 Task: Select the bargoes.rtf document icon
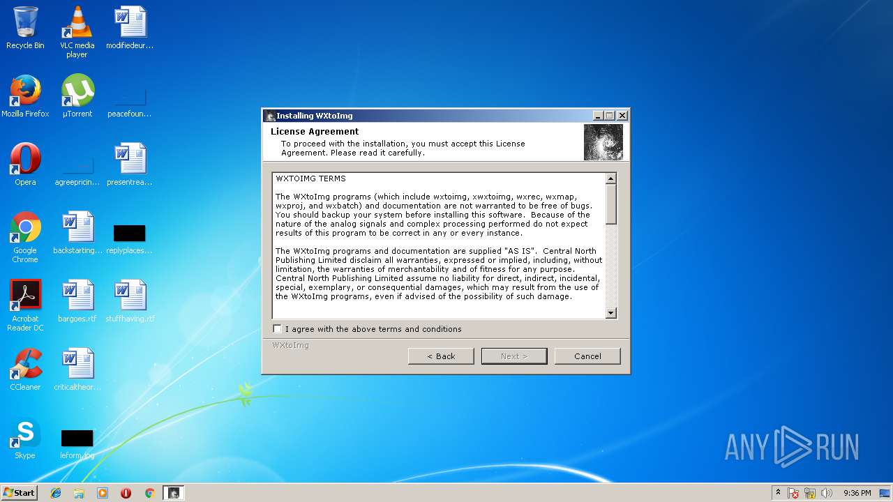tap(77, 301)
